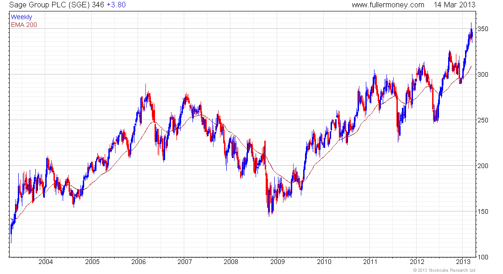Click the 2006 year axis label

139,262
